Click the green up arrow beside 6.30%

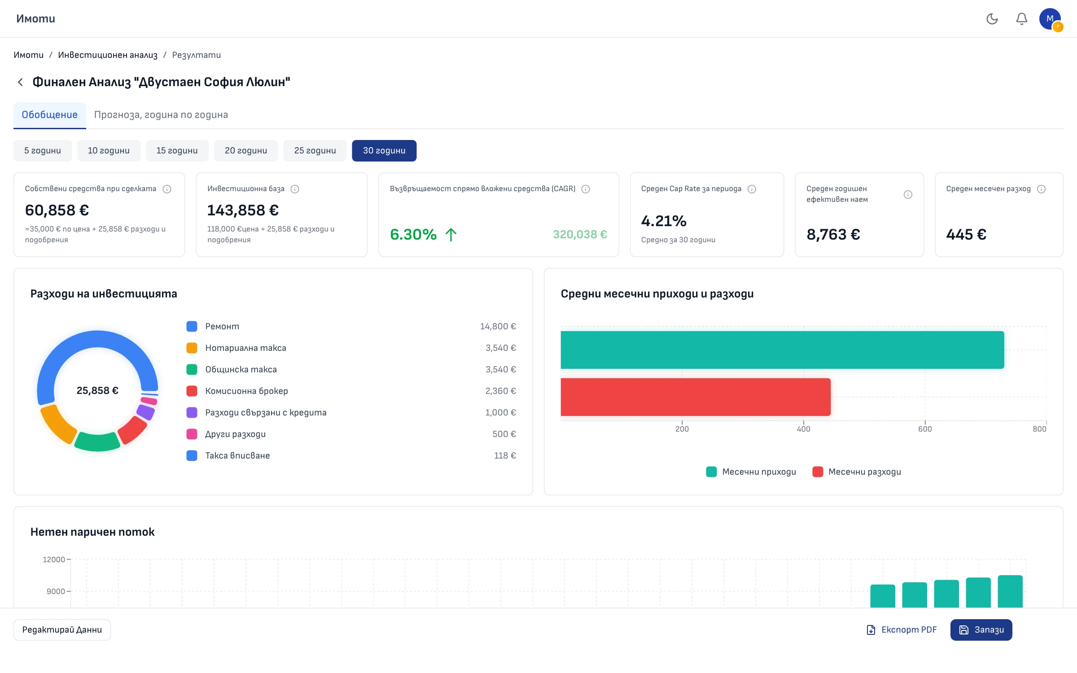click(x=451, y=234)
